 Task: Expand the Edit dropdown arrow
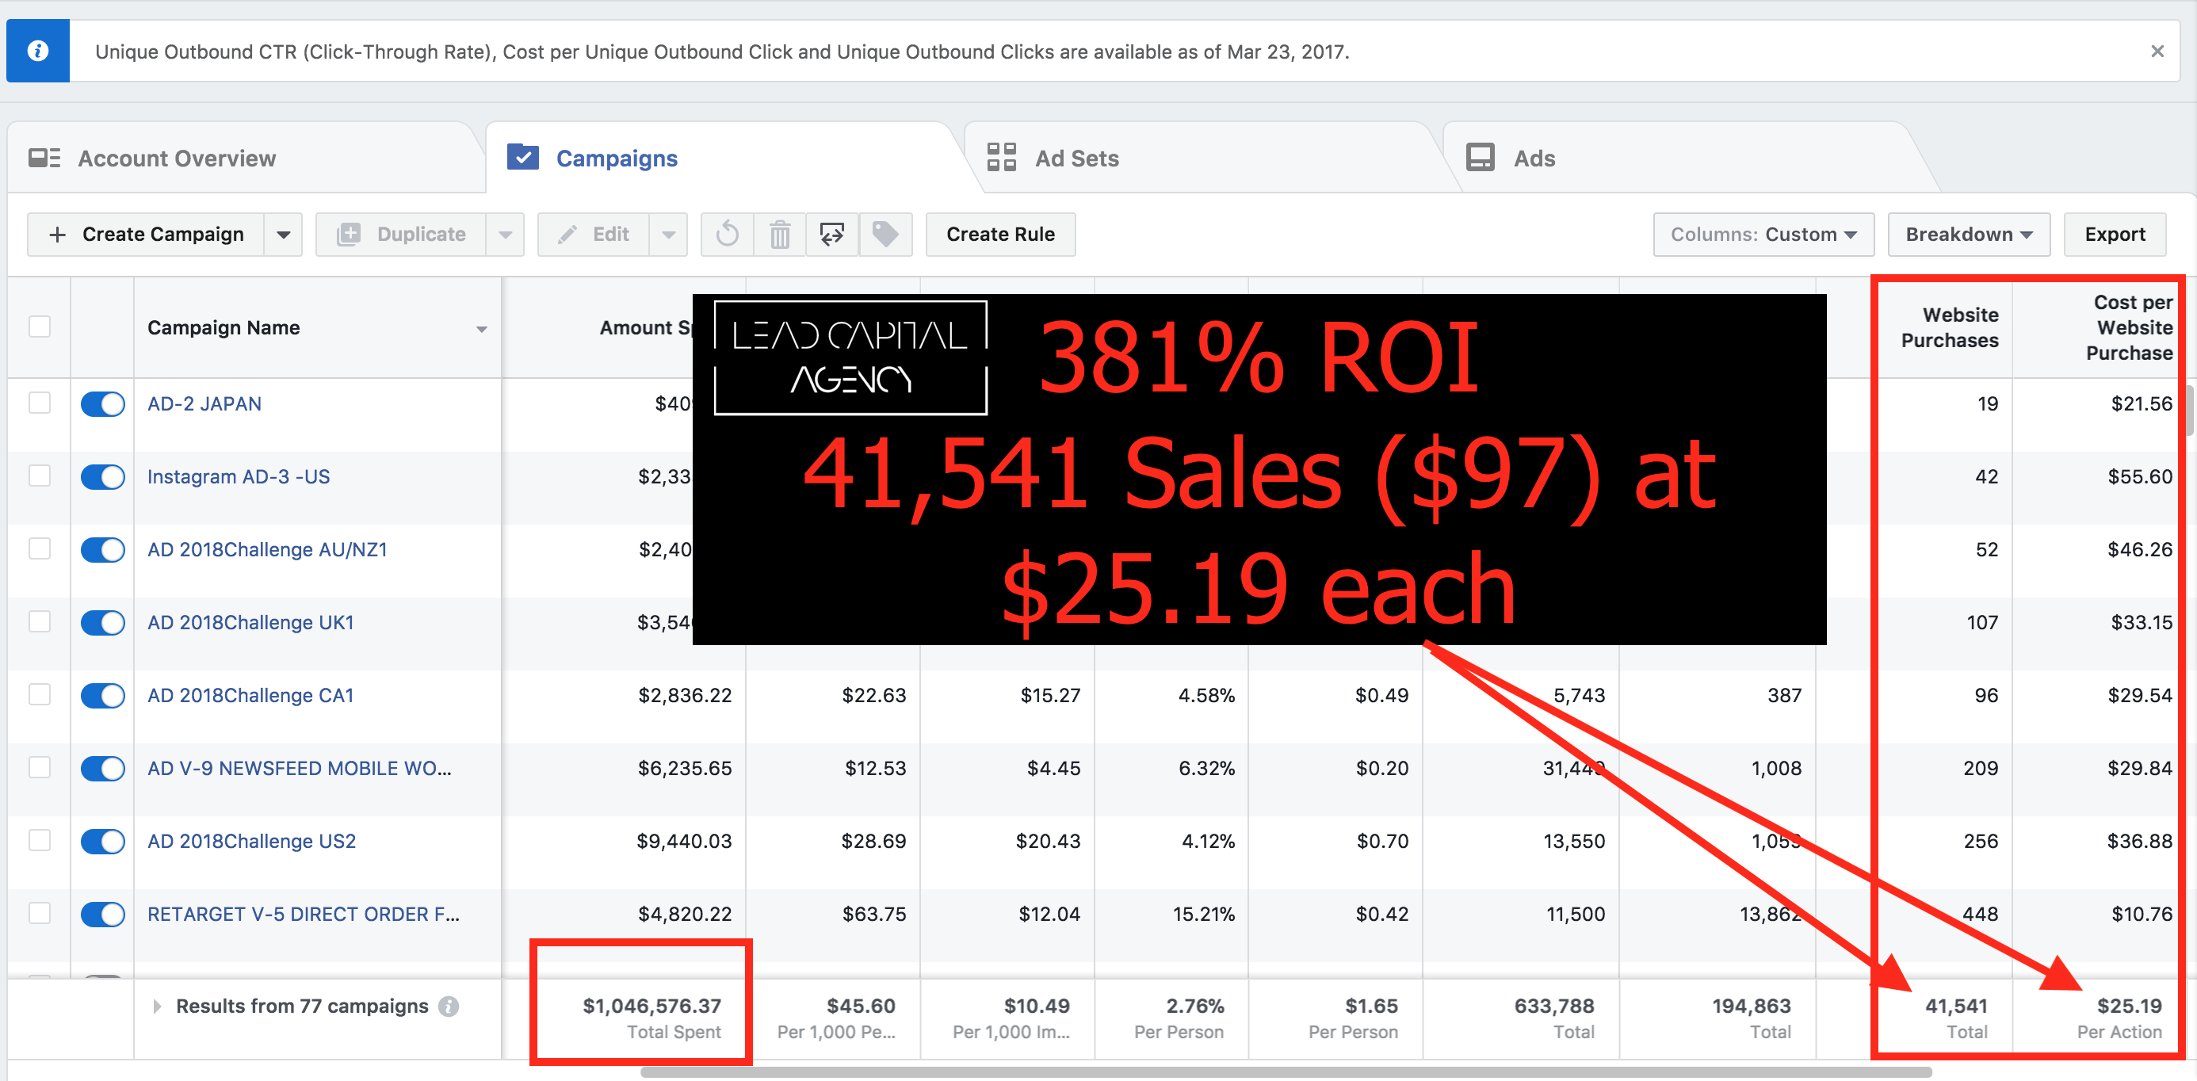pos(669,235)
